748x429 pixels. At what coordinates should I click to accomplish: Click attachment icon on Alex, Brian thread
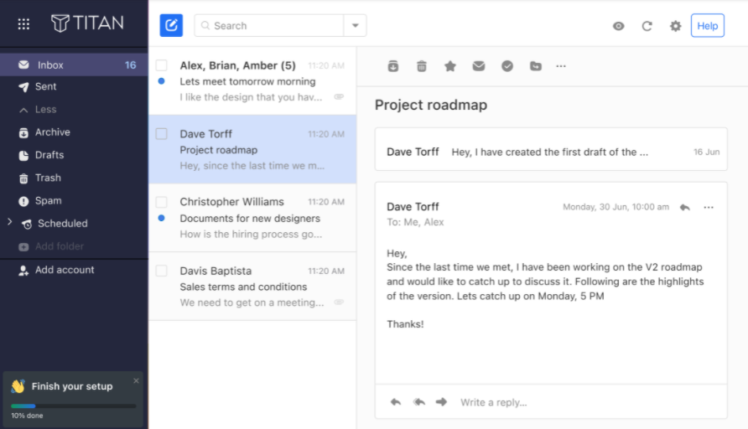(339, 96)
